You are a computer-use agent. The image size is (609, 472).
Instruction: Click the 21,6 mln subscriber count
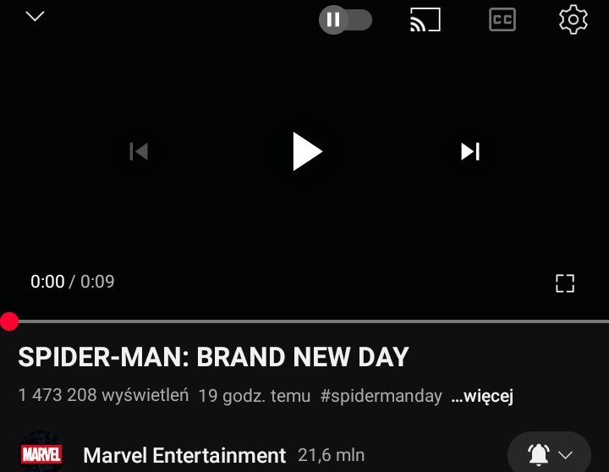[x=332, y=455]
